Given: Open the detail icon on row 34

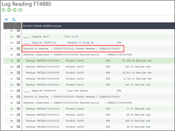Looking at the screenshot, I should click(x=18, y=97).
